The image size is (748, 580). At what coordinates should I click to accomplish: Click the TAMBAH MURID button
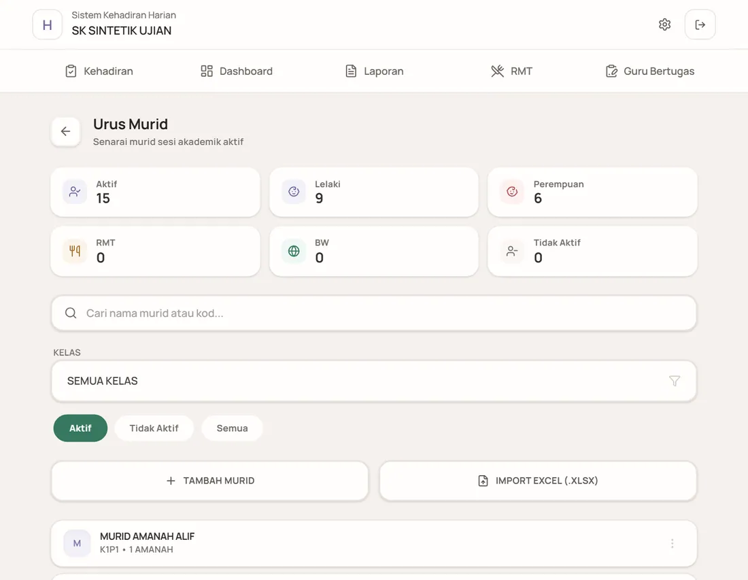point(210,481)
